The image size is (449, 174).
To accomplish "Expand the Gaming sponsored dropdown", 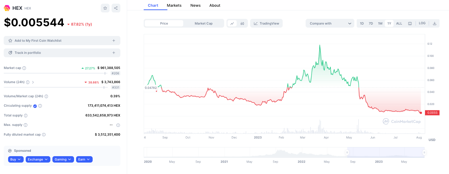I will tap(63, 160).
